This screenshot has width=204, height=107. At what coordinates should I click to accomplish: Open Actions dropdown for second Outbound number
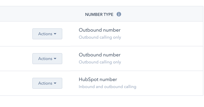[47, 59]
